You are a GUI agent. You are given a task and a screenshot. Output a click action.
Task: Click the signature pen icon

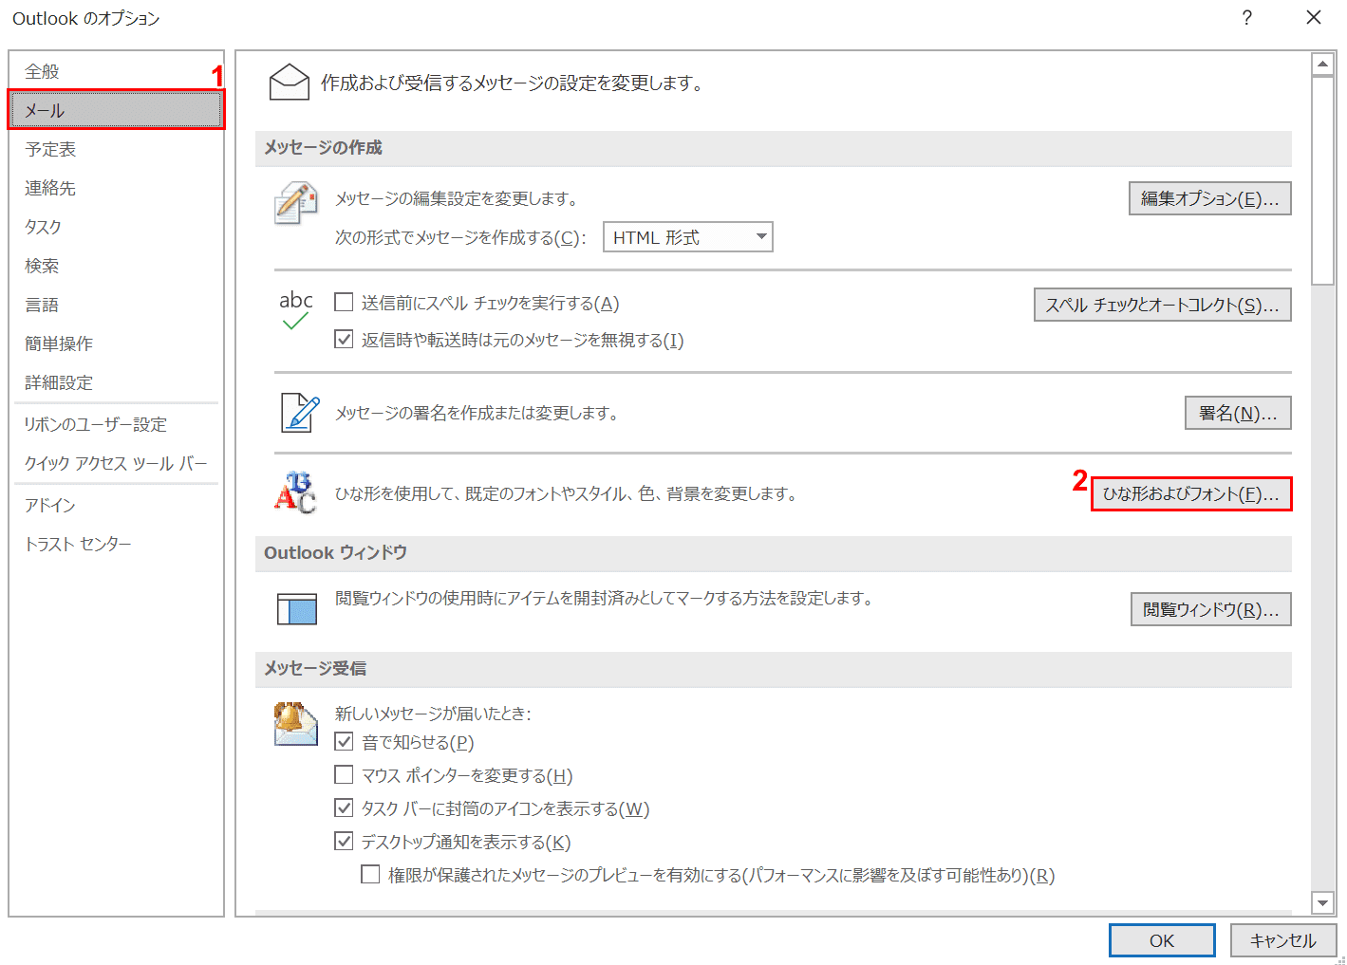pos(299,413)
